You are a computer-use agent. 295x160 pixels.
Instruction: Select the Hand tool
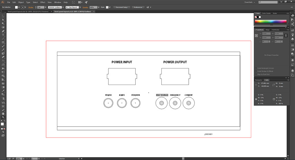[x=3, y=114]
